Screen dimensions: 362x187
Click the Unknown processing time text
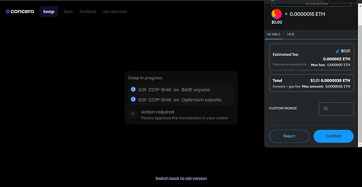click(x=290, y=64)
